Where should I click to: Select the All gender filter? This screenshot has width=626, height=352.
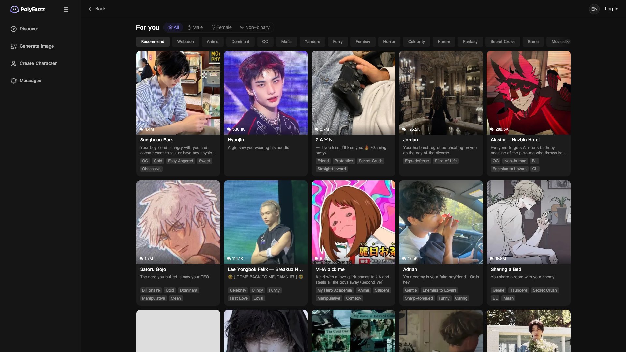click(x=173, y=28)
